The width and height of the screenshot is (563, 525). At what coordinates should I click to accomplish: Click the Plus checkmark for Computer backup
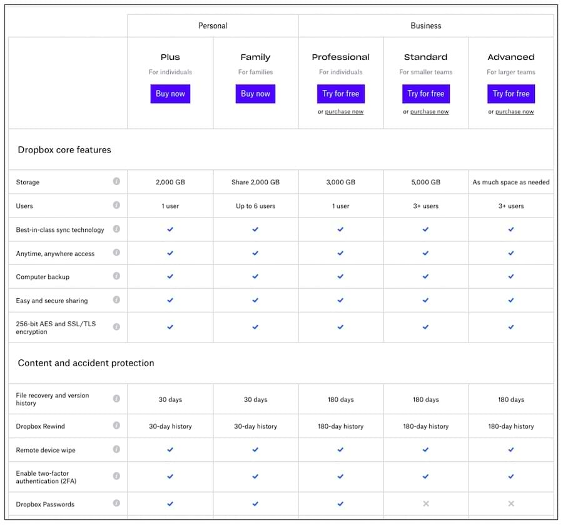[x=170, y=277]
